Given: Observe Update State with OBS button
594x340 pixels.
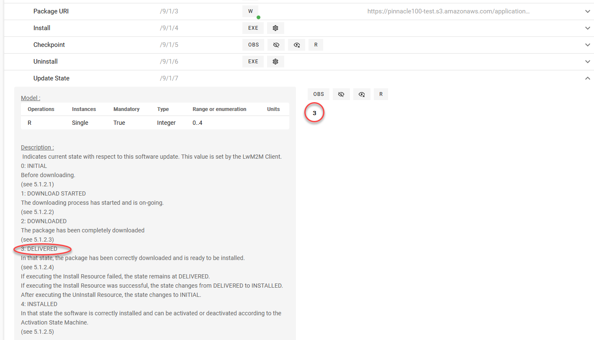Looking at the screenshot, I should click(319, 94).
